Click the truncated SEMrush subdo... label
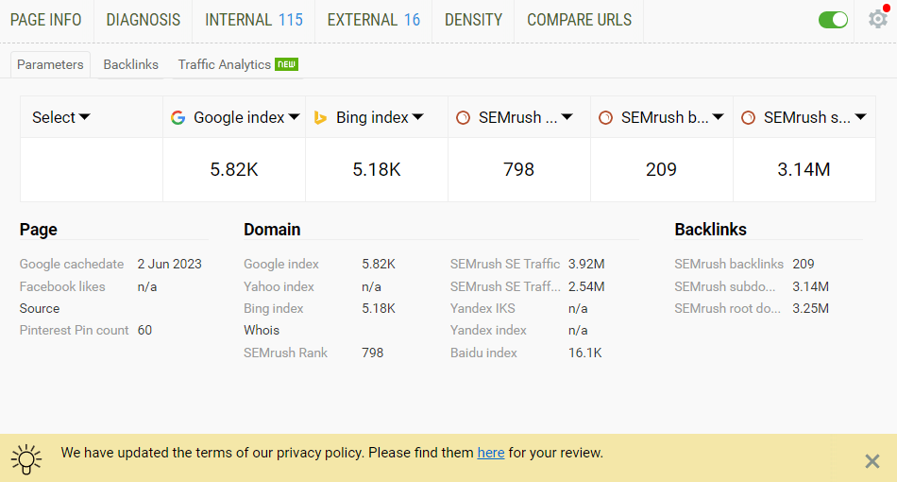Viewport: 897px width, 482px height. click(x=725, y=286)
